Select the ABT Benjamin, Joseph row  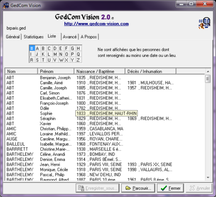click(x=105, y=78)
